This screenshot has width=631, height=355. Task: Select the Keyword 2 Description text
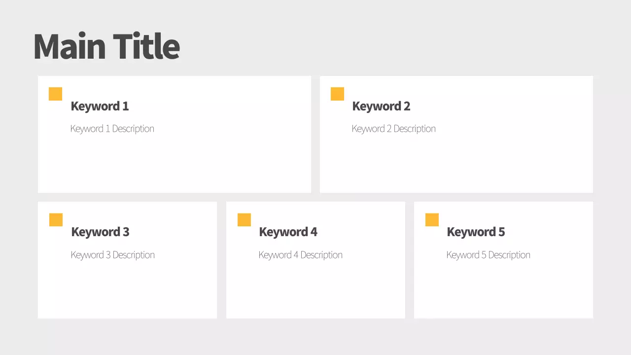(x=393, y=128)
